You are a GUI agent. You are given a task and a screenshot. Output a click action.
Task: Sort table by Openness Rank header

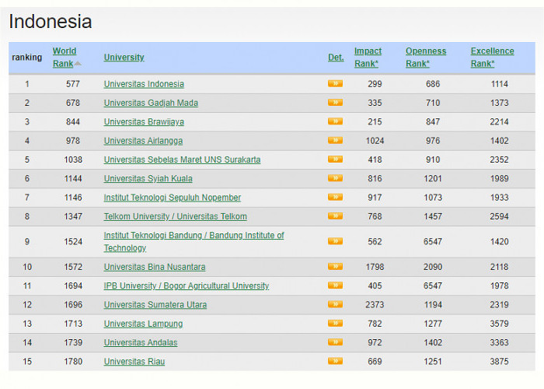pos(426,58)
